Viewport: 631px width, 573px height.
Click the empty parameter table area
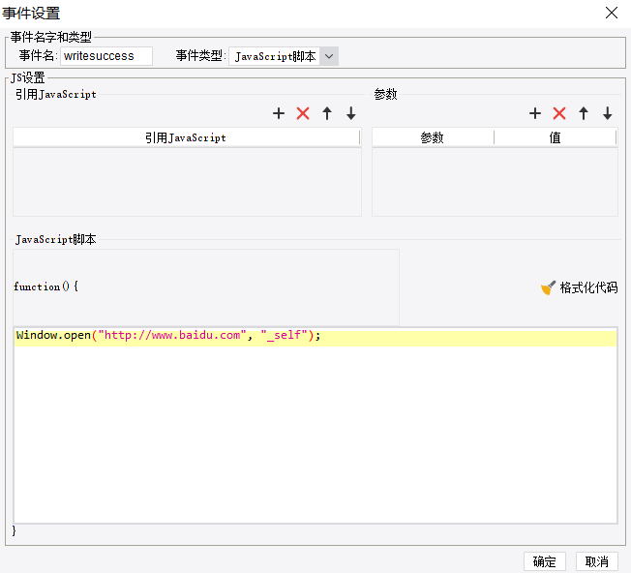coord(495,182)
